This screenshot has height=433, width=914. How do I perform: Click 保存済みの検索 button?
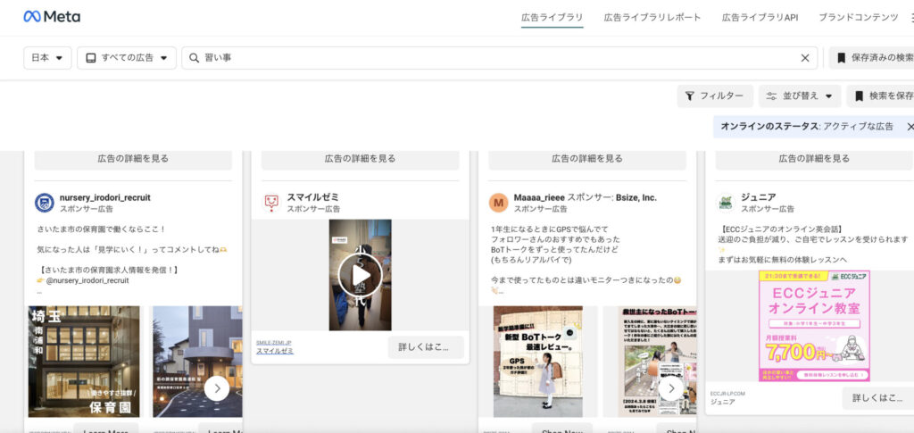[875, 58]
